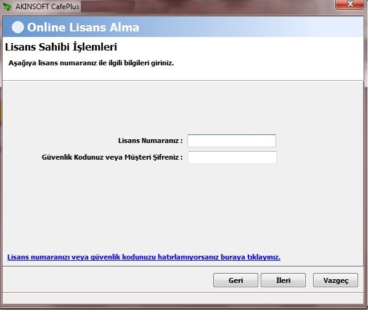Click the blurred area in the title bar

108,7
